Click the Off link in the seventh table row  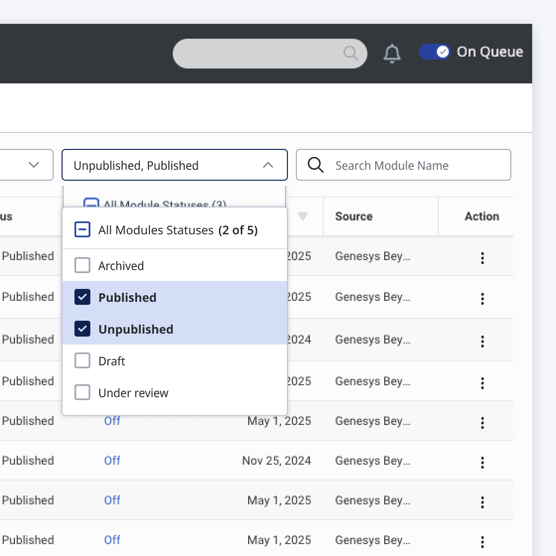coord(112,500)
